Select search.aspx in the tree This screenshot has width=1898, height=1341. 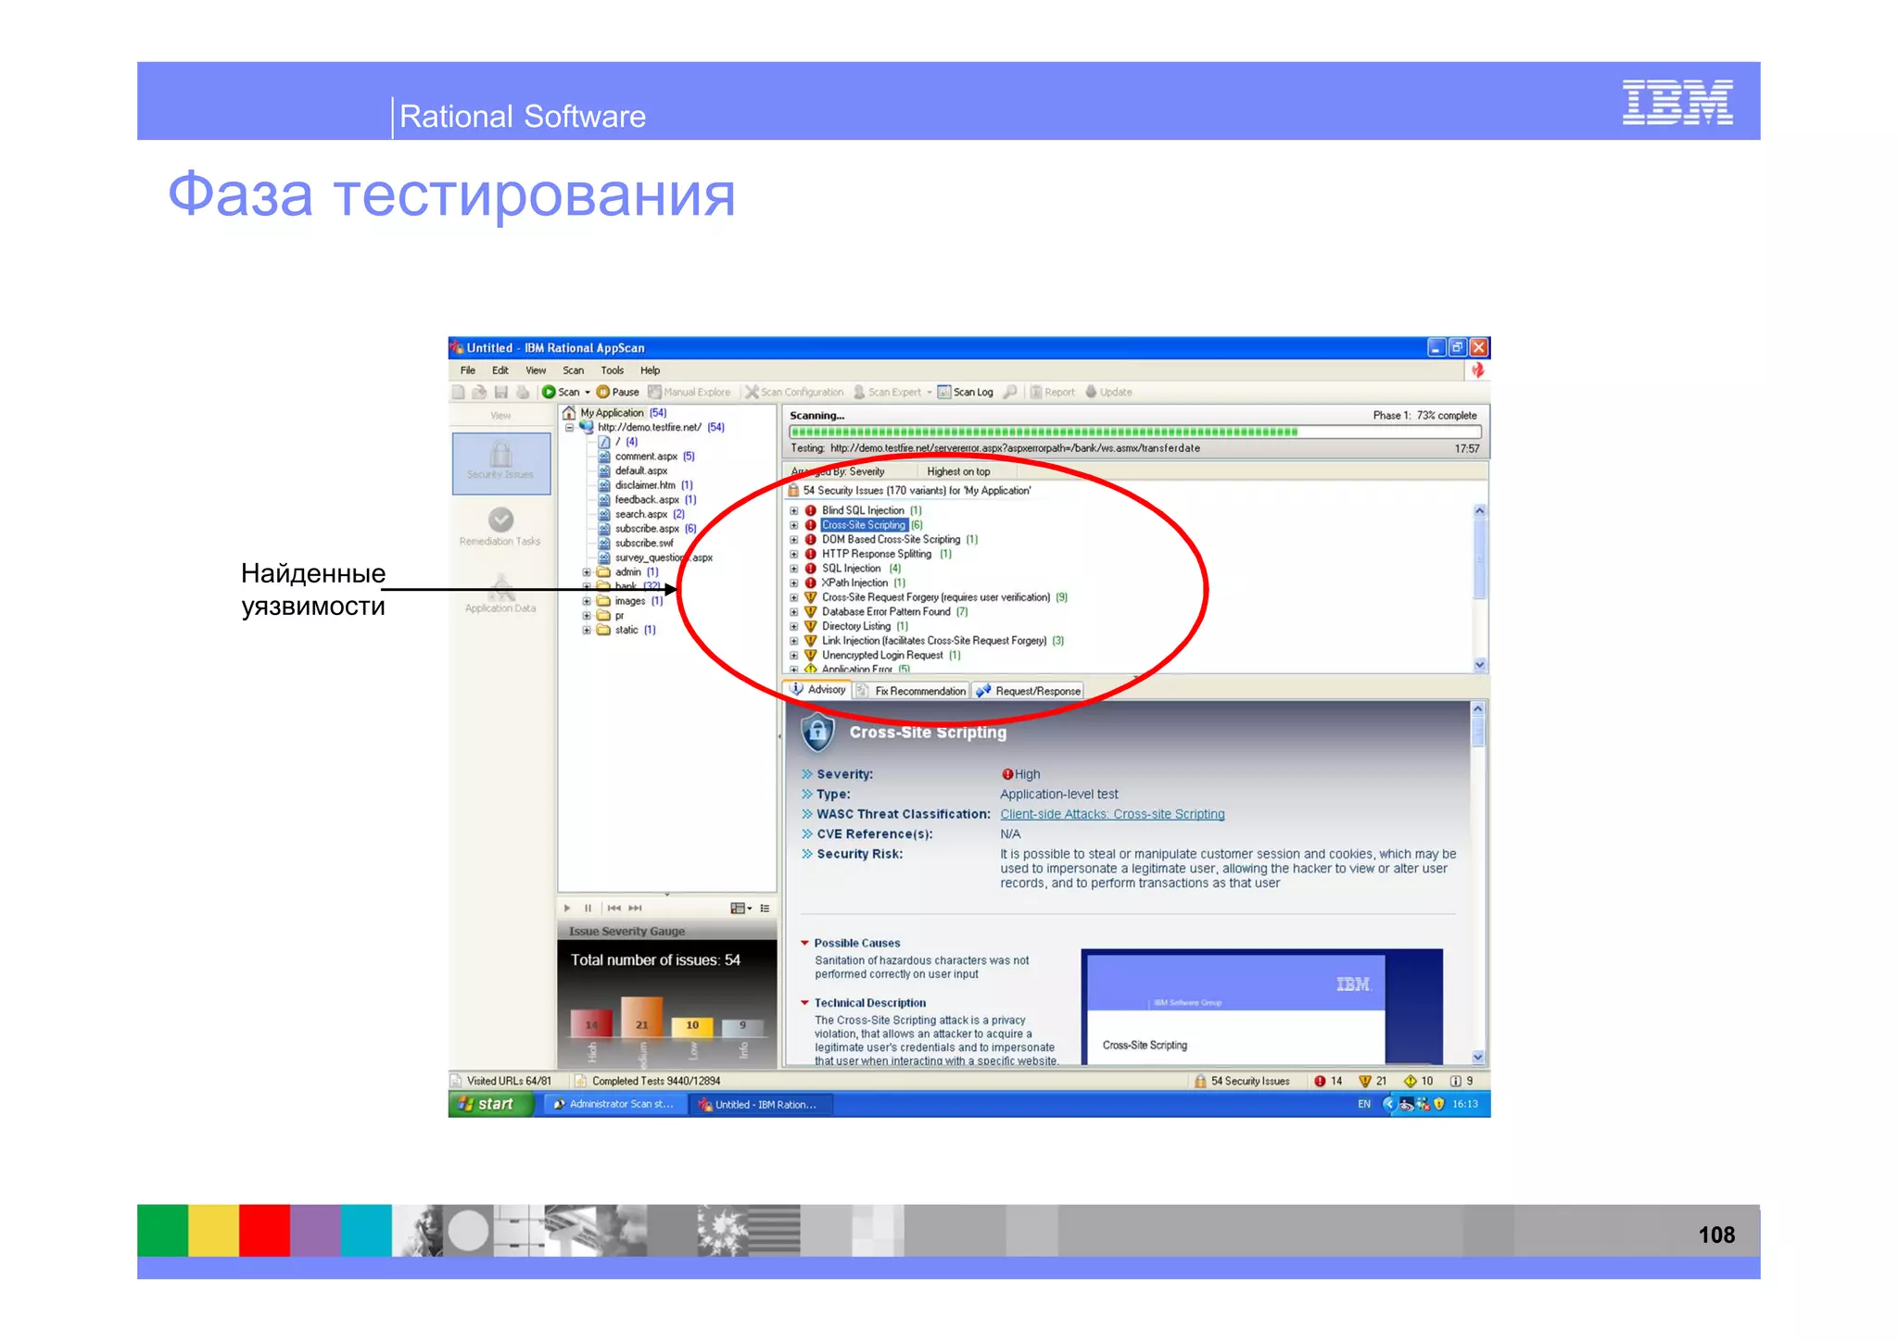641,514
